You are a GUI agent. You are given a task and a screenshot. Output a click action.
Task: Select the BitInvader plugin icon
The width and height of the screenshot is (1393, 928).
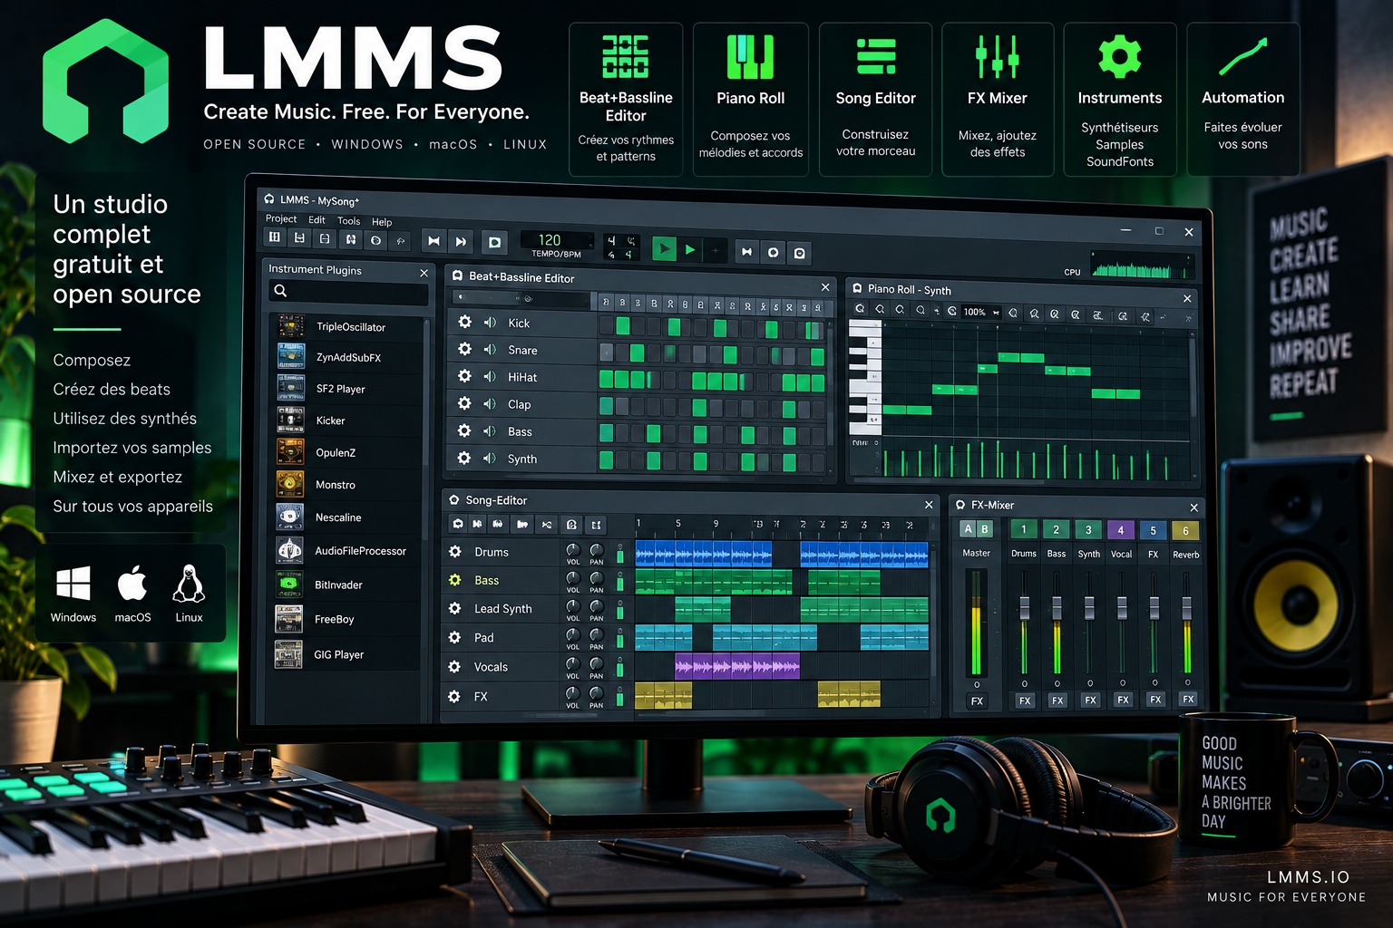point(289,585)
